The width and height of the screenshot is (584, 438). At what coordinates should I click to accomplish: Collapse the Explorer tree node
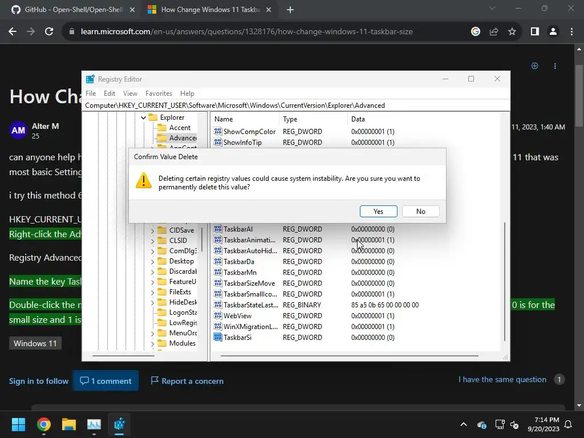pyautogui.click(x=143, y=117)
